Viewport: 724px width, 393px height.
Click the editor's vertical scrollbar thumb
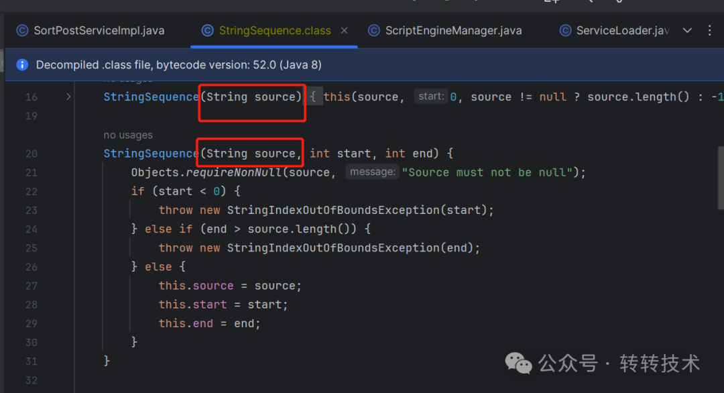point(721,178)
